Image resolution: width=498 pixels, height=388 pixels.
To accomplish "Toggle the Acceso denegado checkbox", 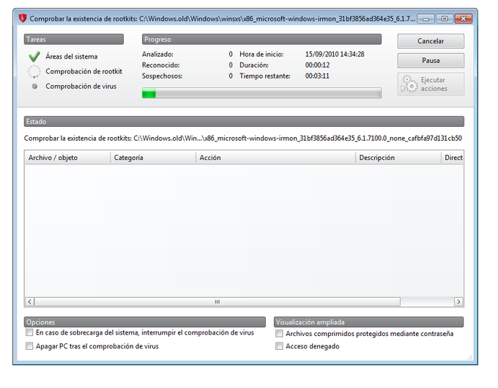I will pyautogui.click(x=279, y=346).
